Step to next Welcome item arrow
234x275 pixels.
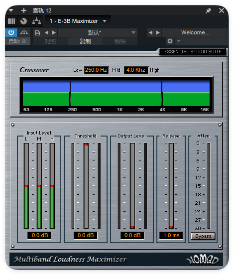[x=158, y=32]
